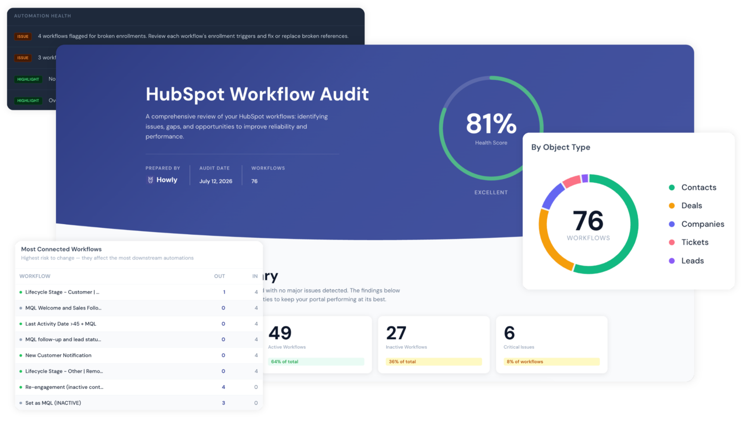
Task: Click the workflows count '76' in header
Action: pyautogui.click(x=254, y=181)
